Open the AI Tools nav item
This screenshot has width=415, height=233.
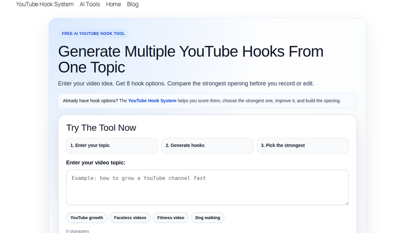[x=90, y=4]
